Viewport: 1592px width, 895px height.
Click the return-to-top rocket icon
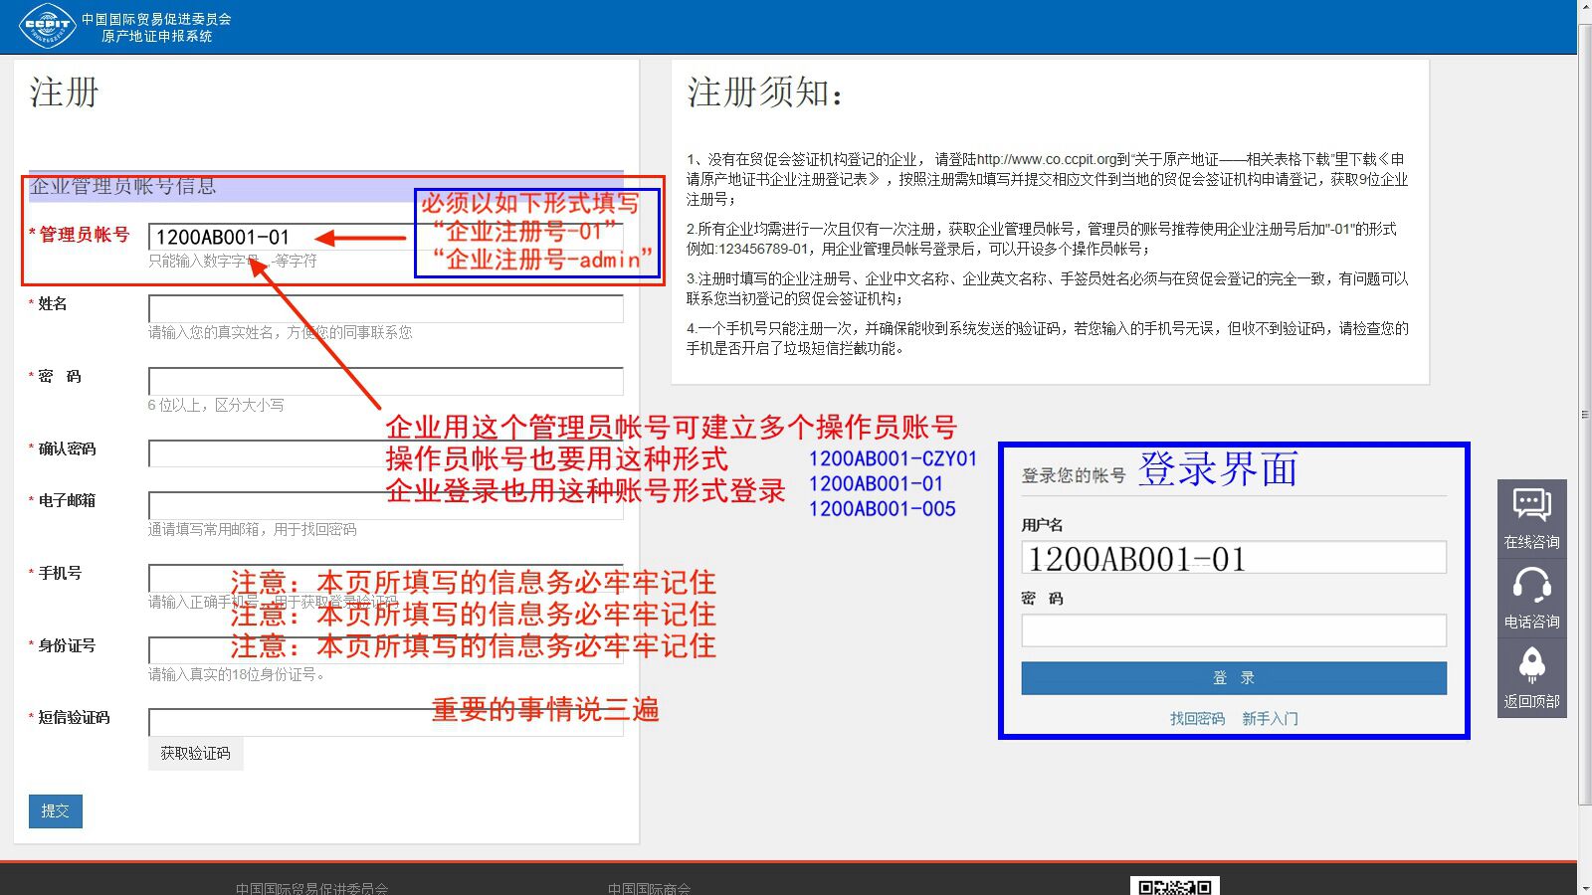click(1531, 665)
